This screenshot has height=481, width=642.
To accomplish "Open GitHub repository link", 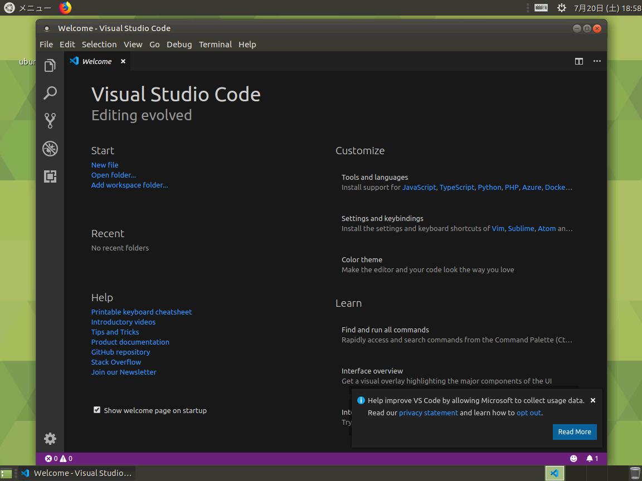I will pos(120,352).
